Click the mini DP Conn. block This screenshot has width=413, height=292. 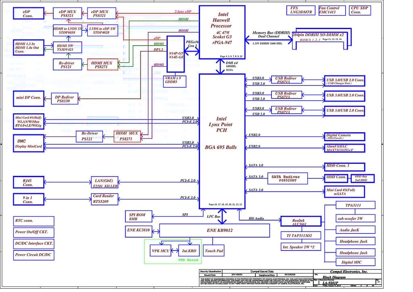click(x=28, y=98)
